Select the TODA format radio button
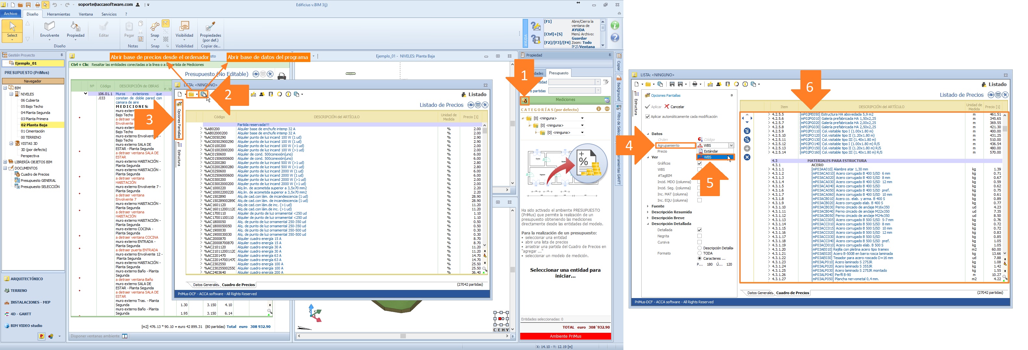Viewport: 1028px width, 350px height. point(699,253)
